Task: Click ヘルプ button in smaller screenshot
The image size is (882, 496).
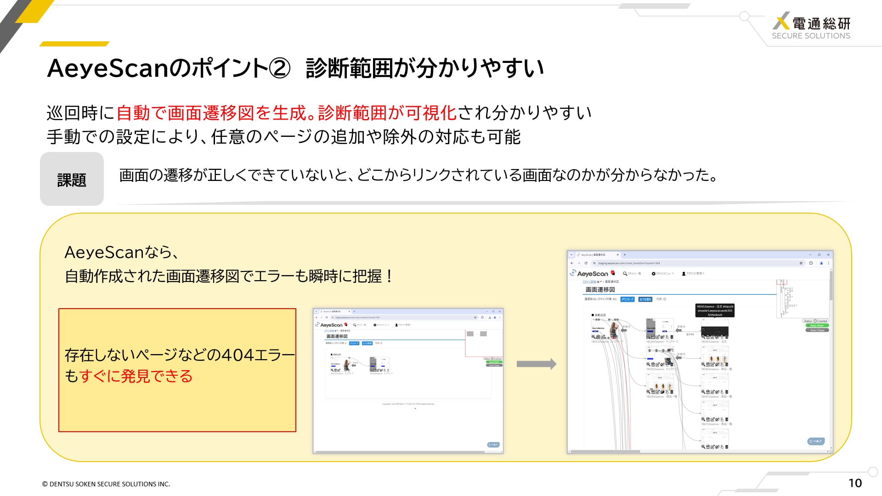Action: 493,445
